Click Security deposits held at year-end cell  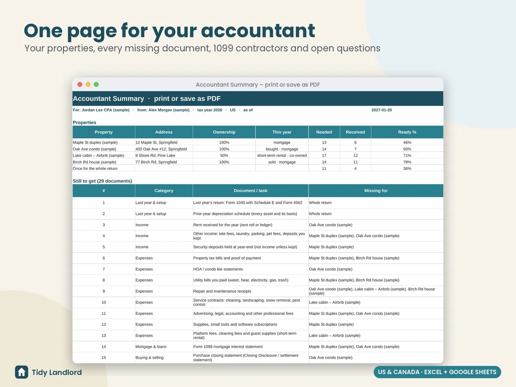point(251,247)
